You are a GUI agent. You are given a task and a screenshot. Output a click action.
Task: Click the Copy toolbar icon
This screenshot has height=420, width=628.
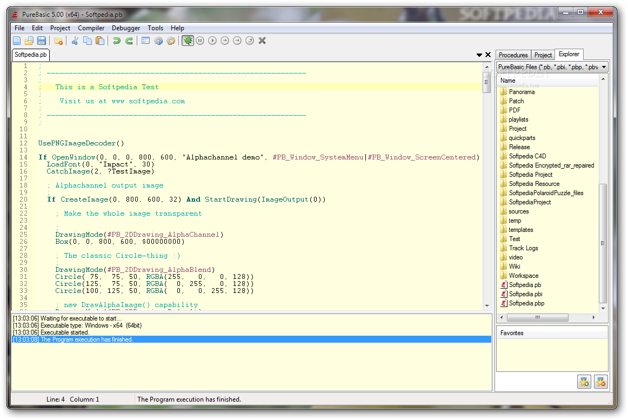88,41
